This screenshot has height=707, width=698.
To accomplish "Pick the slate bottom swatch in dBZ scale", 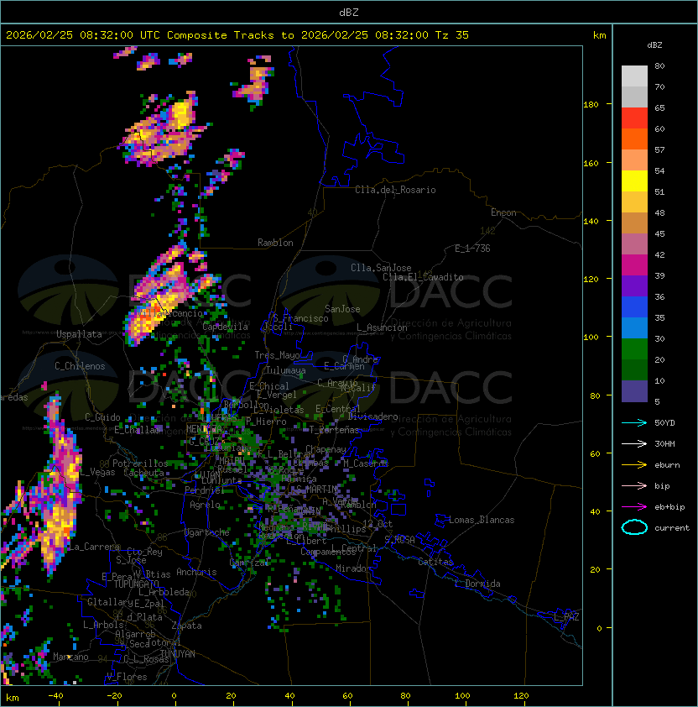I will (634, 391).
